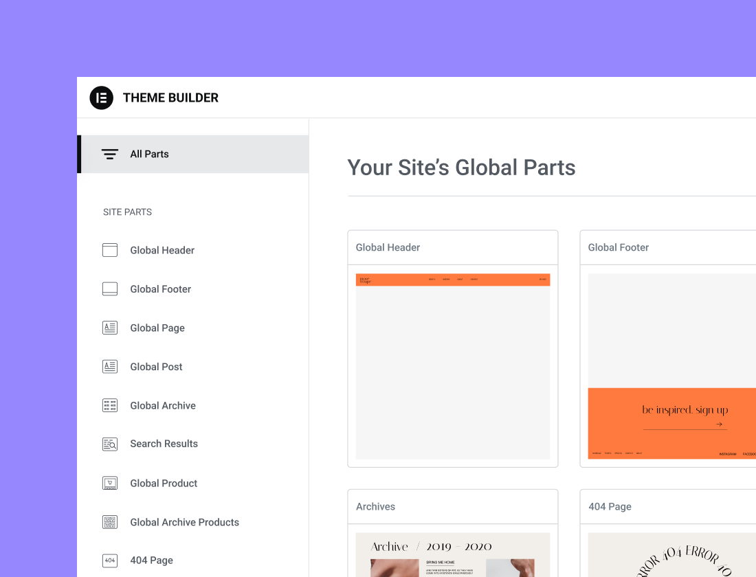This screenshot has height=577, width=756.
Task: Click the All Parts filter icon
Action: 110,154
